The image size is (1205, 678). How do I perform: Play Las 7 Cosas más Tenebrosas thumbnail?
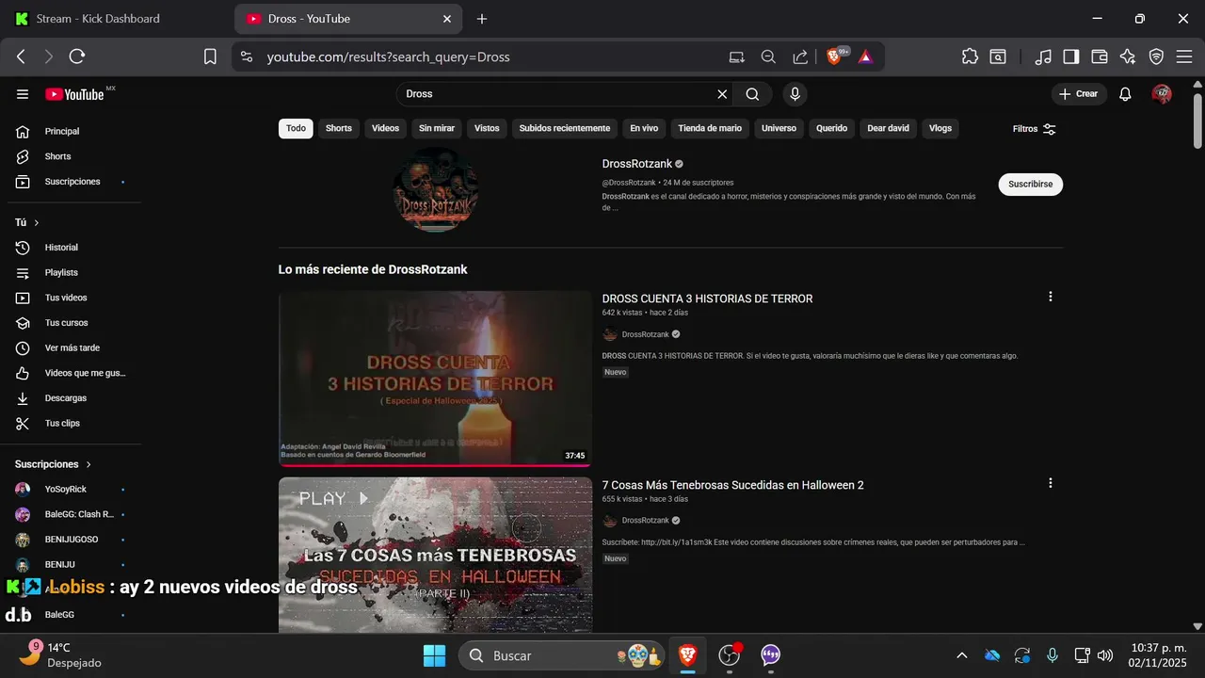point(435,555)
